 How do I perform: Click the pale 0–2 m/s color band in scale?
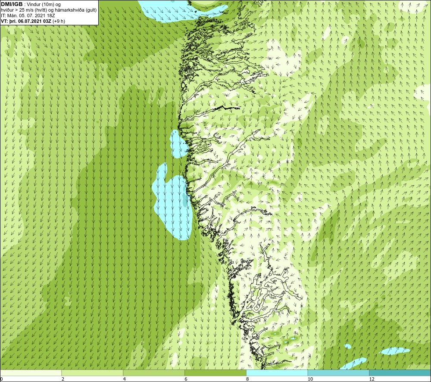[x=31, y=373]
